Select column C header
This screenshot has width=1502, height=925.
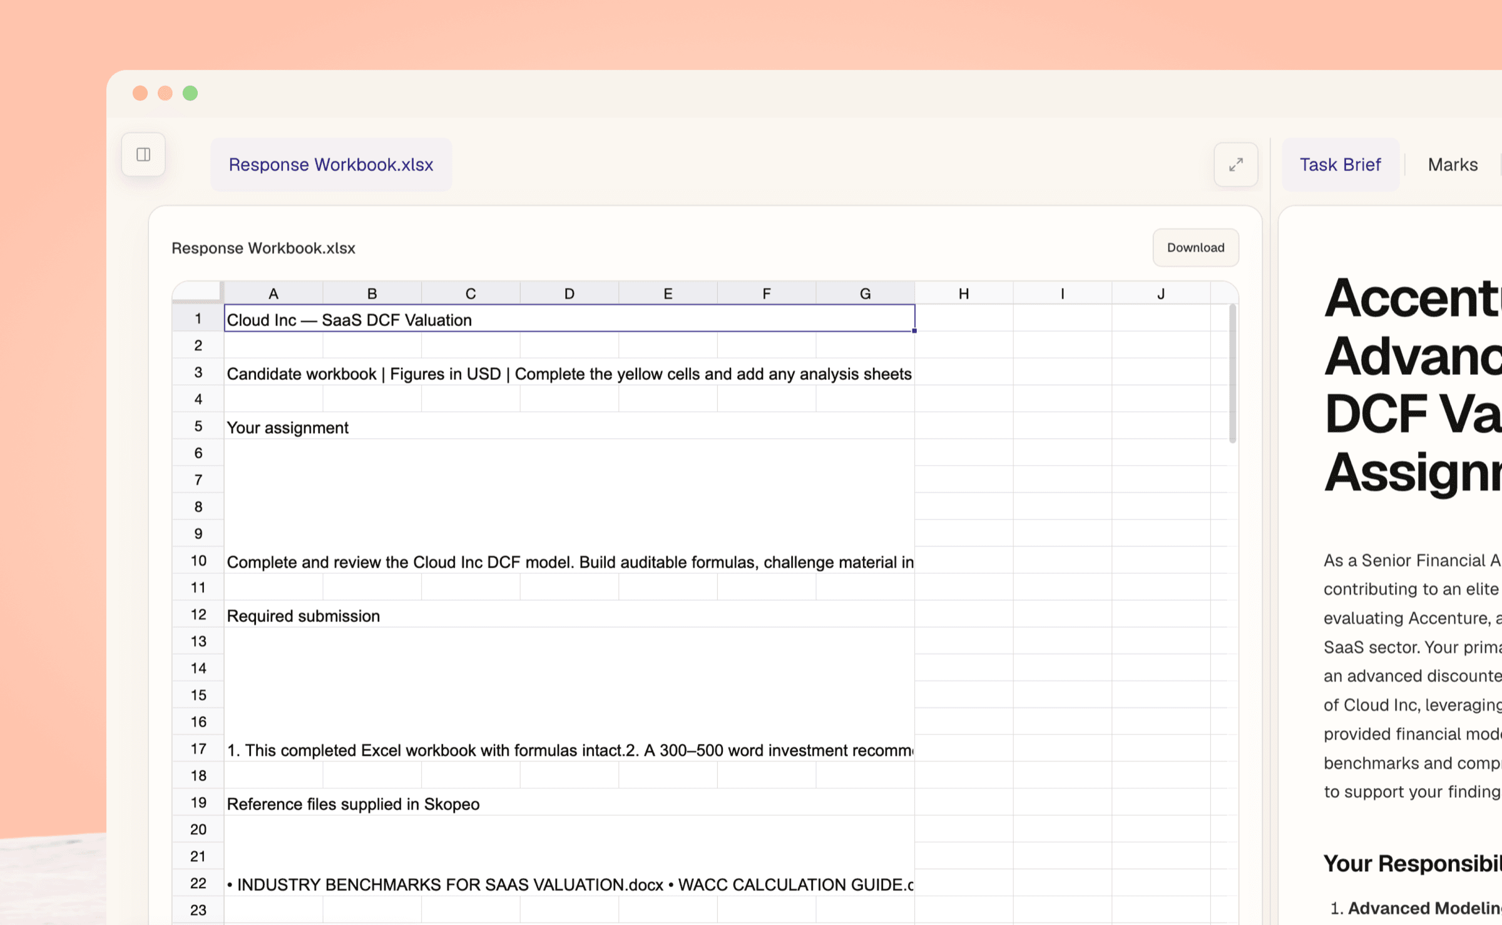tap(471, 294)
